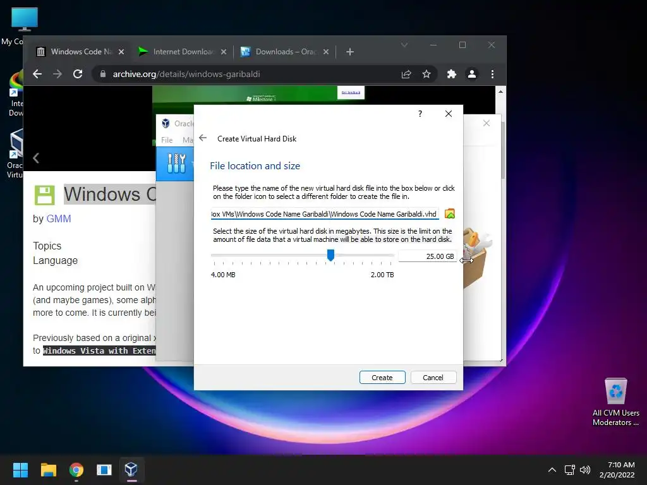647x485 pixels.
Task: Open the Chrome profile icon
Action: (x=471, y=75)
